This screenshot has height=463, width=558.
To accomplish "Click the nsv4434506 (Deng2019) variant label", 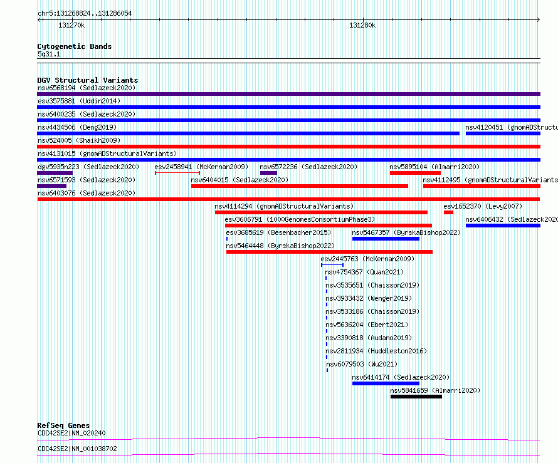I will pyautogui.click(x=77, y=127).
